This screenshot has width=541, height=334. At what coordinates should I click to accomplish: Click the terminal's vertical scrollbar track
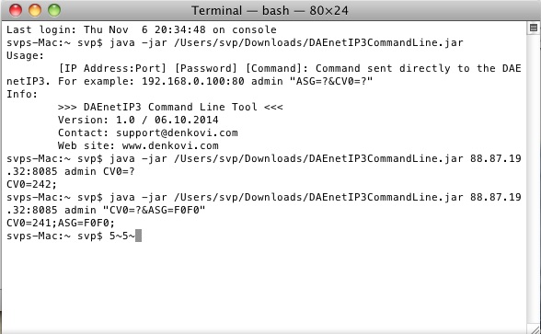click(x=534, y=178)
